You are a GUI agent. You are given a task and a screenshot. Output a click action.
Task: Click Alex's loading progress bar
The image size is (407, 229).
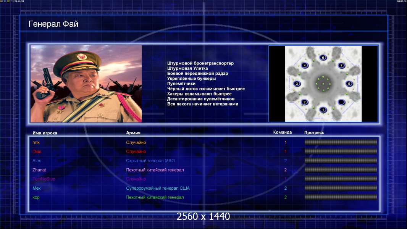341,161
